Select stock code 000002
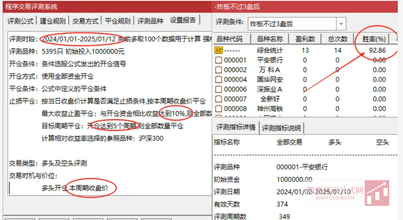 tap(235, 70)
